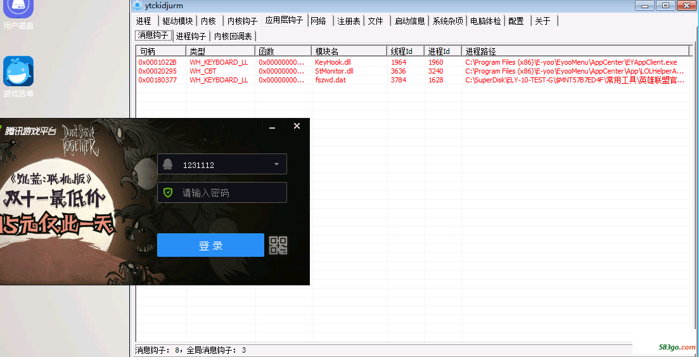The width and height of the screenshot is (699, 357).
Task: Click the EYAppClient.exe process path
Action: click(x=571, y=62)
